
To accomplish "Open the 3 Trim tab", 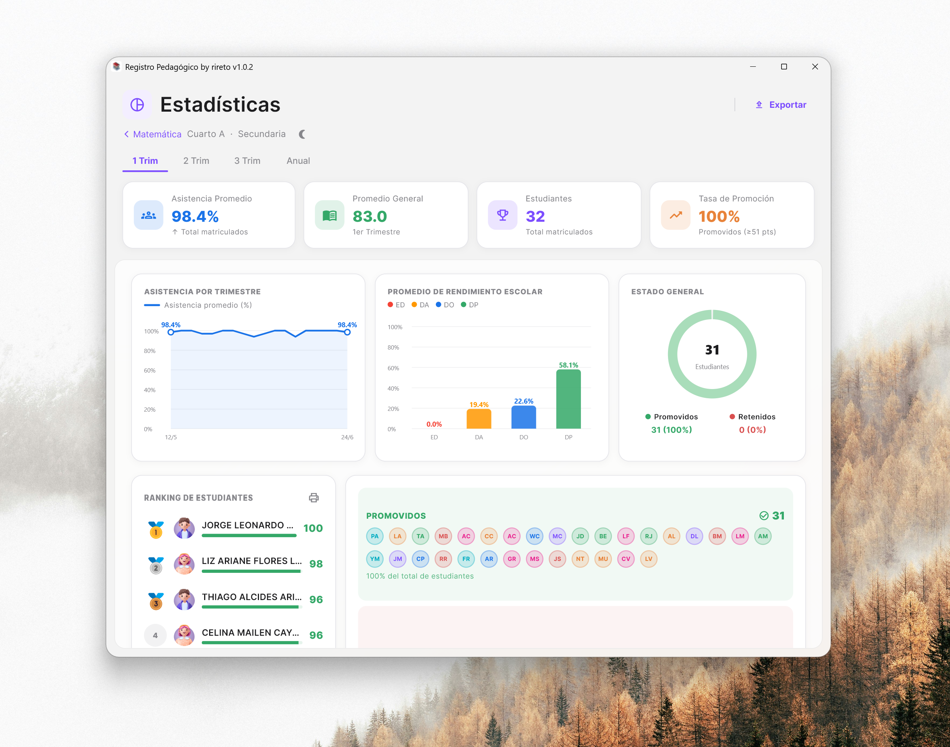I will click(x=247, y=160).
